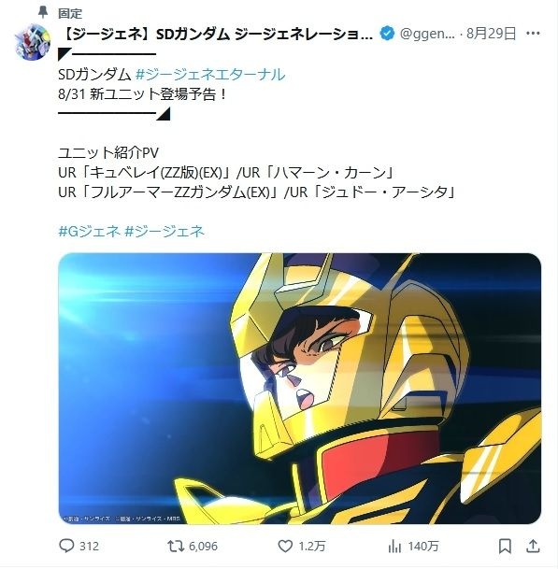Like the post with the heart icon
Viewport: 558px width, 569px height.
pyautogui.click(x=285, y=546)
